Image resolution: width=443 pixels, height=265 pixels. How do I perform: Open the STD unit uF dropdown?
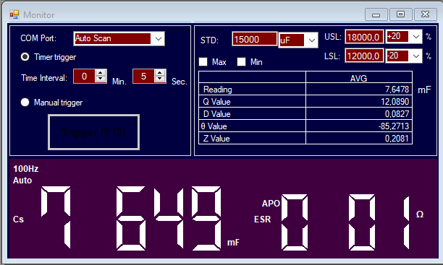coord(312,40)
